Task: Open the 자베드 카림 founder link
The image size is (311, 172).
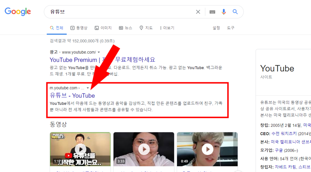Action: [285, 167]
